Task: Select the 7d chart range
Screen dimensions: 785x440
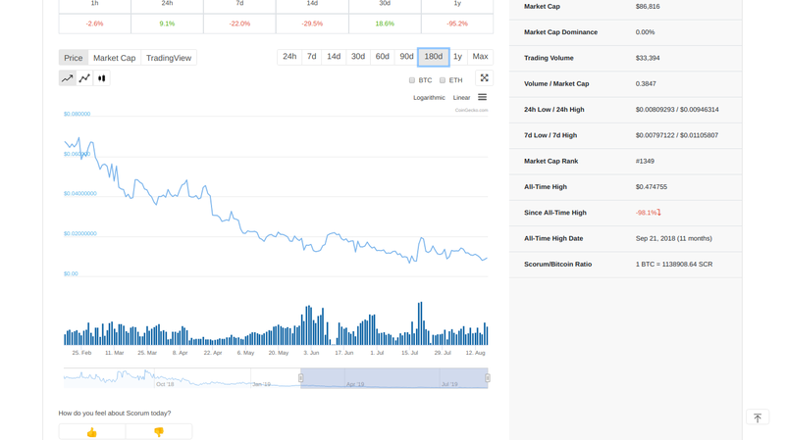Action: (x=311, y=57)
